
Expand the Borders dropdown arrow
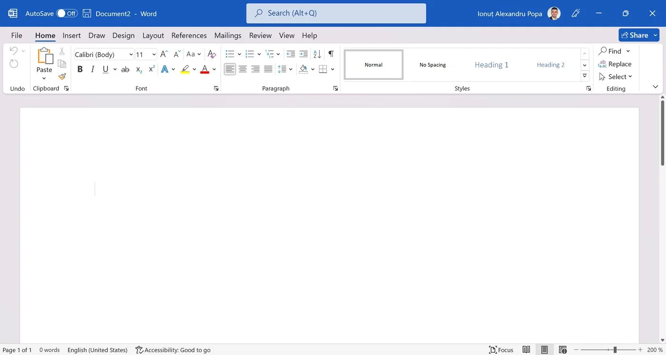pos(333,69)
